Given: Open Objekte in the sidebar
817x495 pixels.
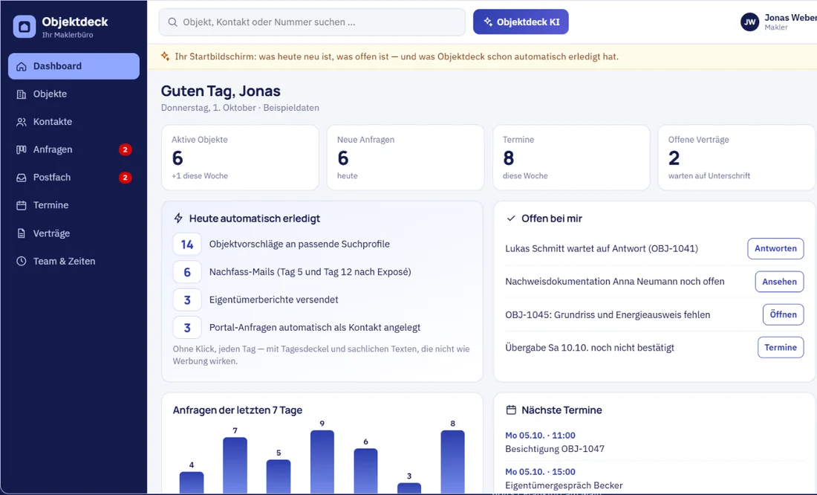Looking at the screenshot, I should 74,94.
